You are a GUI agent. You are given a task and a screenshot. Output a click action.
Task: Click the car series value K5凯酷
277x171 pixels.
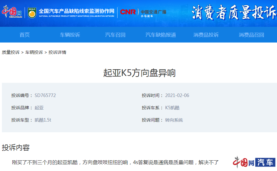point(172,108)
